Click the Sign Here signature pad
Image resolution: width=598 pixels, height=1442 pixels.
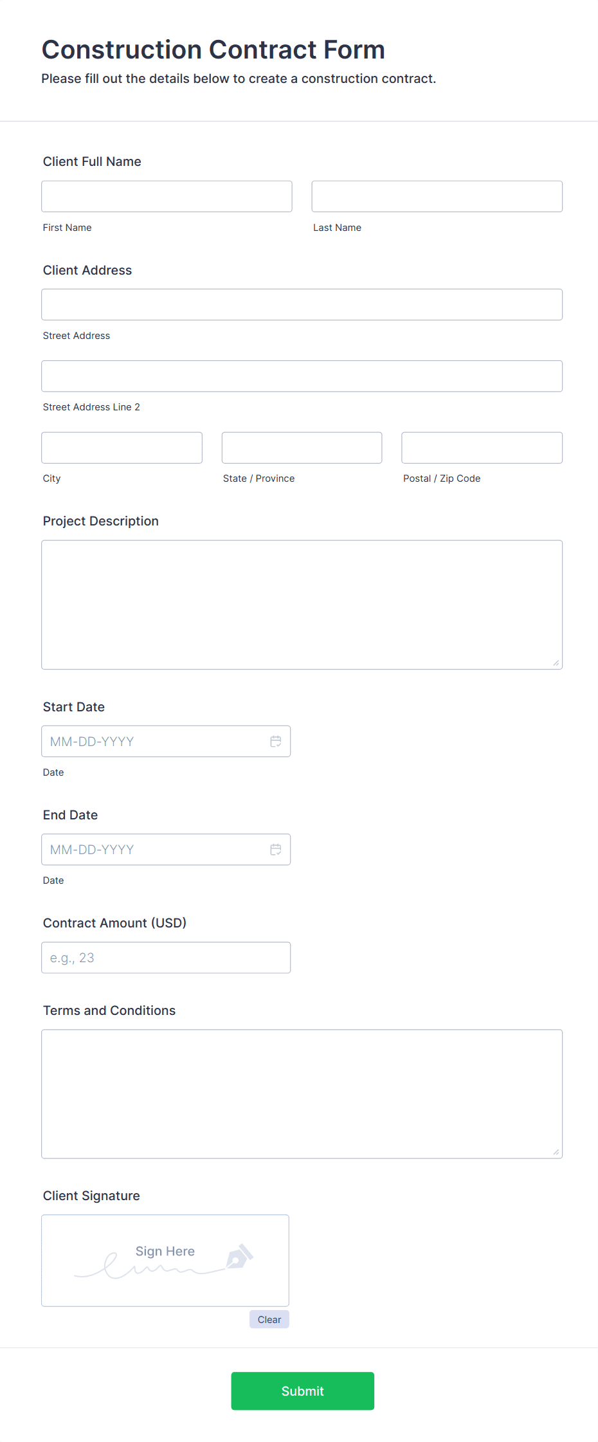point(165,1260)
